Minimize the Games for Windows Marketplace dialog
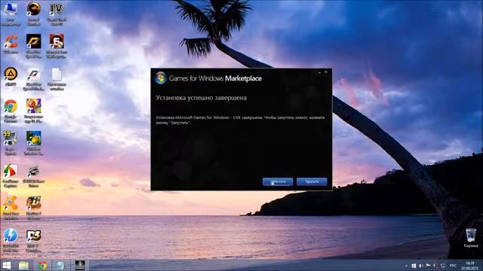This screenshot has width=483, height=271. [320, 72]
